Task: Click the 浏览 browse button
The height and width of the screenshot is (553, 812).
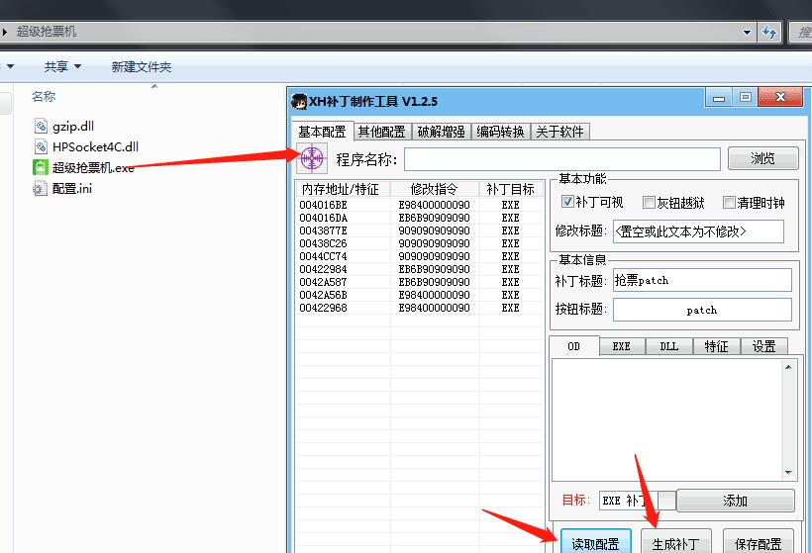Action: point(762,158)
